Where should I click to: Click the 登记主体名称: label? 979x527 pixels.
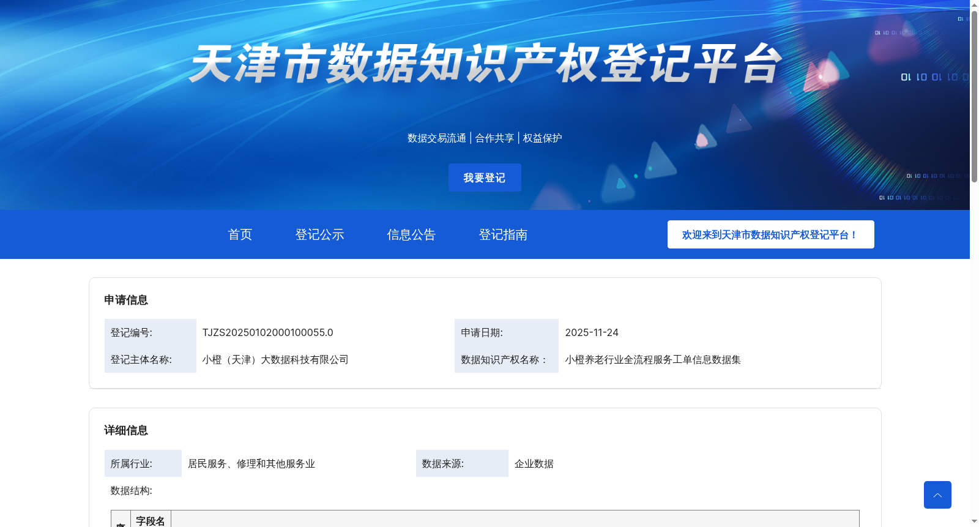(x=141, y=359)
